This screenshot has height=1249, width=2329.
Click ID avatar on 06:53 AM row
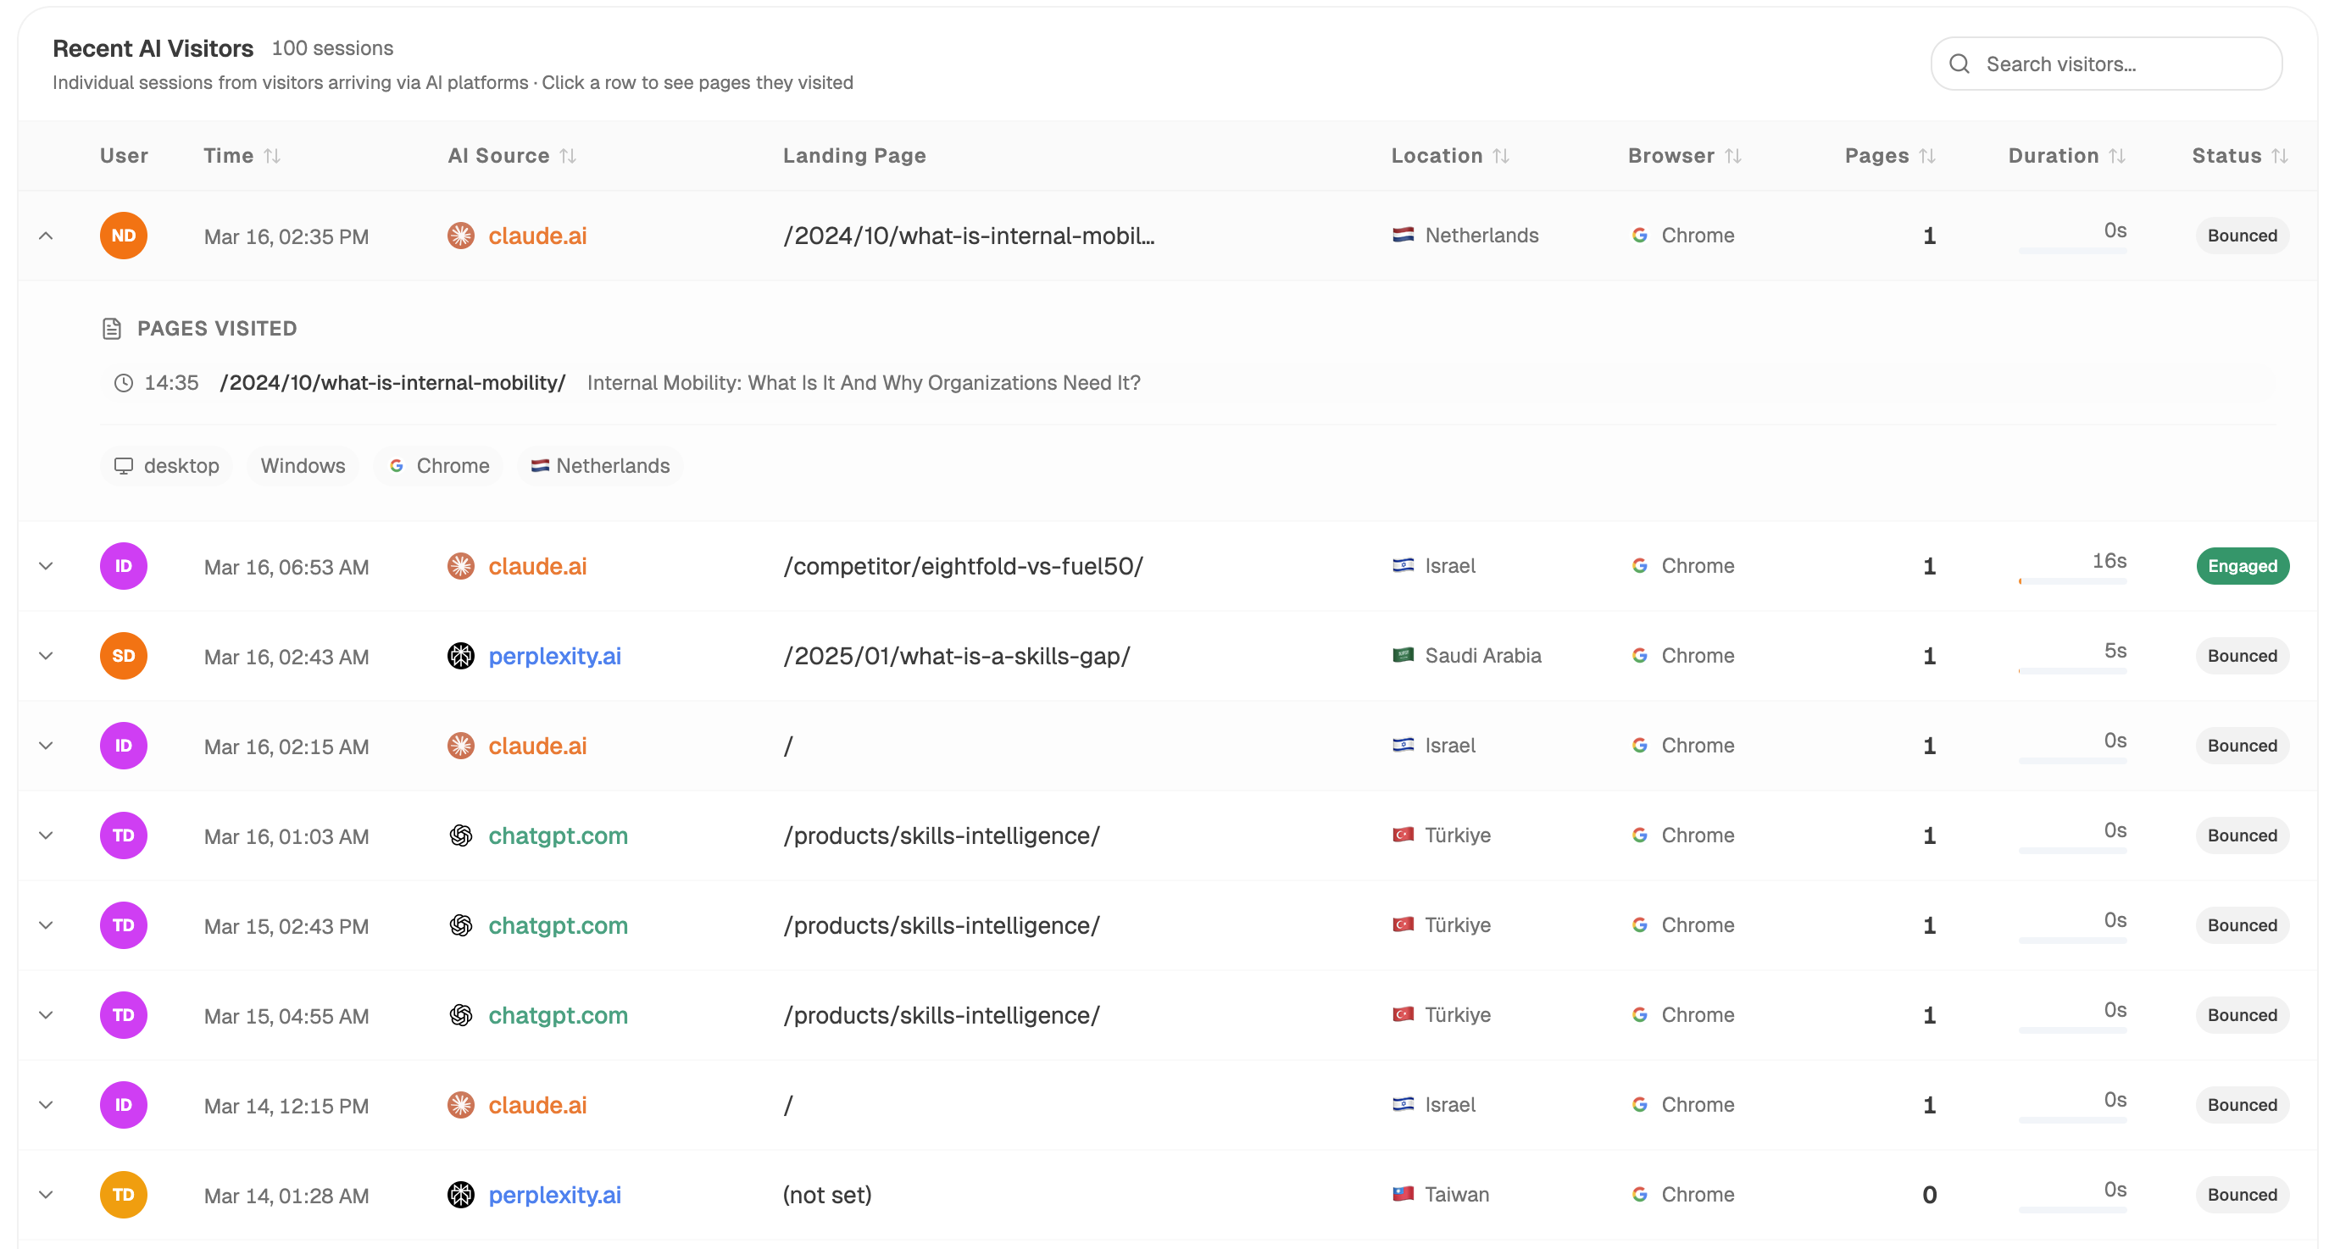[x=124, y=567]
